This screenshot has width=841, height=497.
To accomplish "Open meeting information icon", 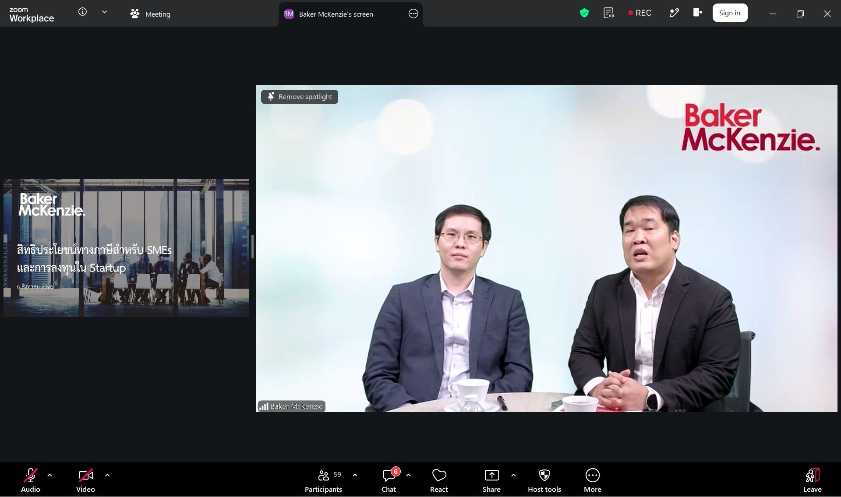I will click(82, 12).
